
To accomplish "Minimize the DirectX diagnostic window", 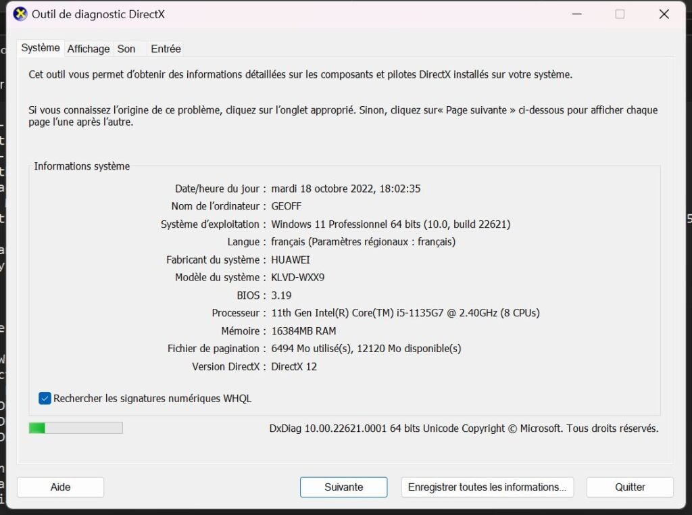I will pyautogui.click(x=577, y=14).
